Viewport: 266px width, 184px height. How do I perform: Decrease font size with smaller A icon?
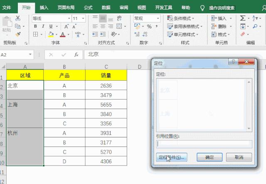[74, 27]
